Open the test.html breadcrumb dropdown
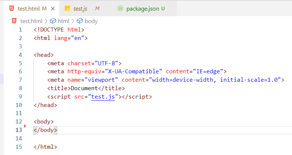 tap(31, 21)
